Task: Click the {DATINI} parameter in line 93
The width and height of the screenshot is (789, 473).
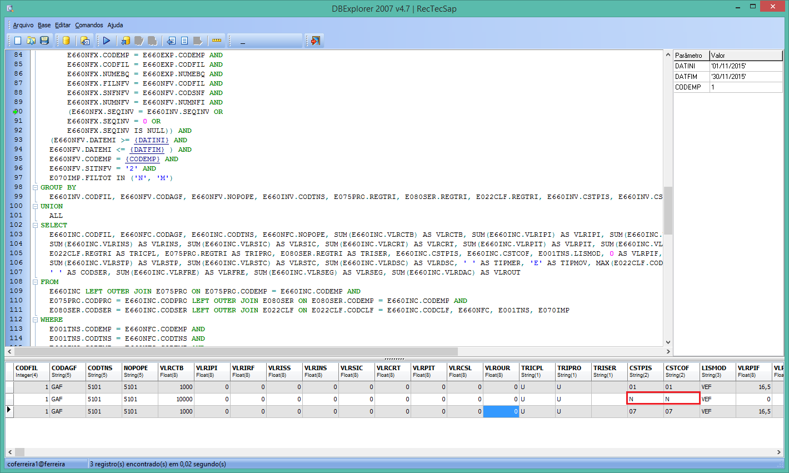Action: tap(152, 140)
